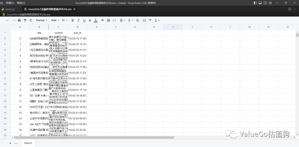The width and height of the screenshot is (299, 147).
Task: Select the Sheet1 sheet tab
Action: (x=28, y=143)
